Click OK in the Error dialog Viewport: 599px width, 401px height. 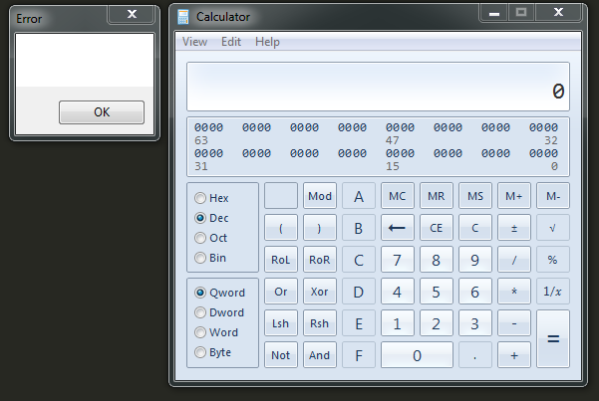click(102, 112)
